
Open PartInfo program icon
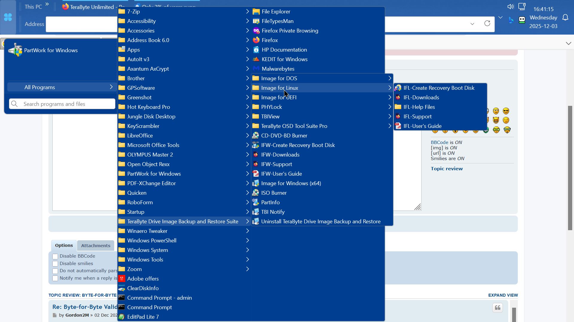coord(256,202)
